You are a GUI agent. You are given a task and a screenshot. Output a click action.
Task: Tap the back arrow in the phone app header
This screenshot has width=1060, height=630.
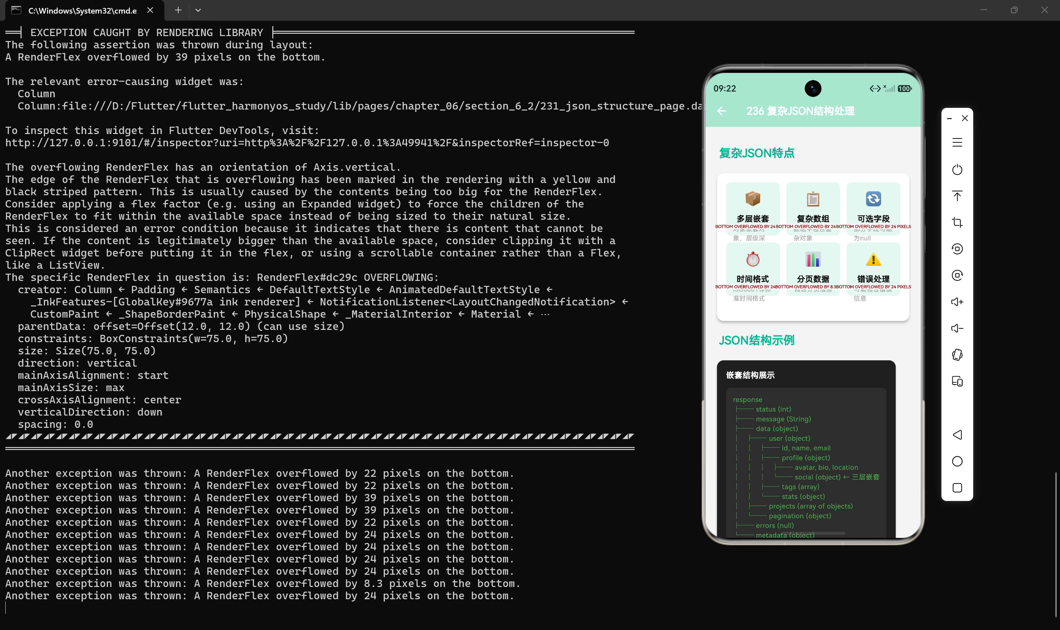click(722, 111)
